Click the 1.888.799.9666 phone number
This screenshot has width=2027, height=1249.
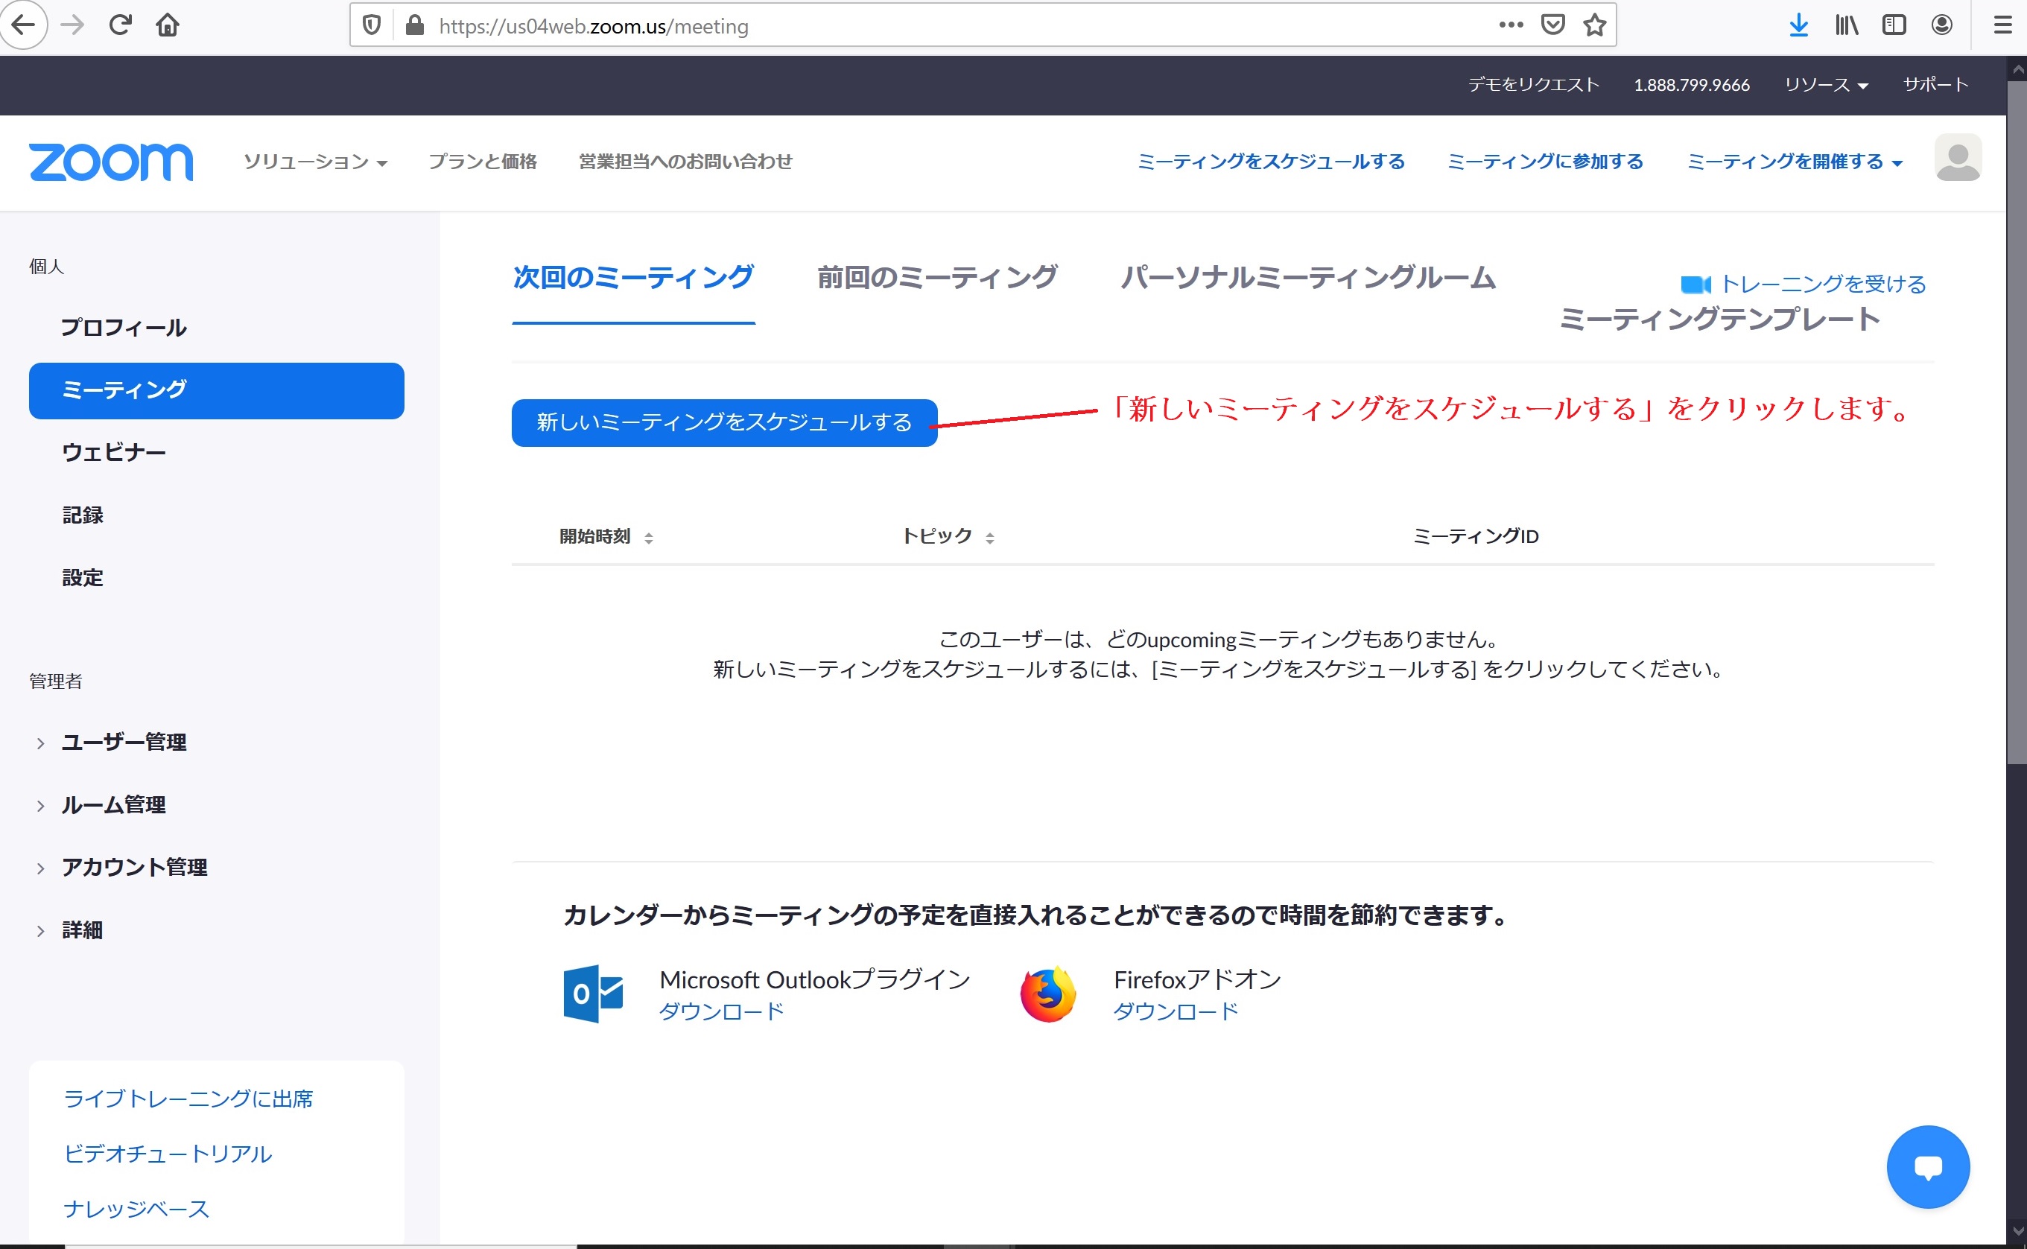[1692, 85]
